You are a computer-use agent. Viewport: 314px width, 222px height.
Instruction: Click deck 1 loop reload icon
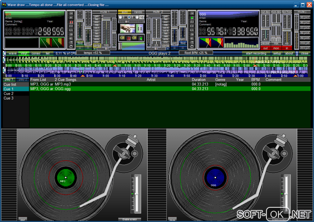(x=71, y=46)
